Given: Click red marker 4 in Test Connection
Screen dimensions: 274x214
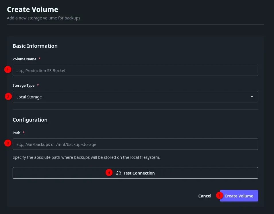Looking at the screenshot, I should coord(109,173).
